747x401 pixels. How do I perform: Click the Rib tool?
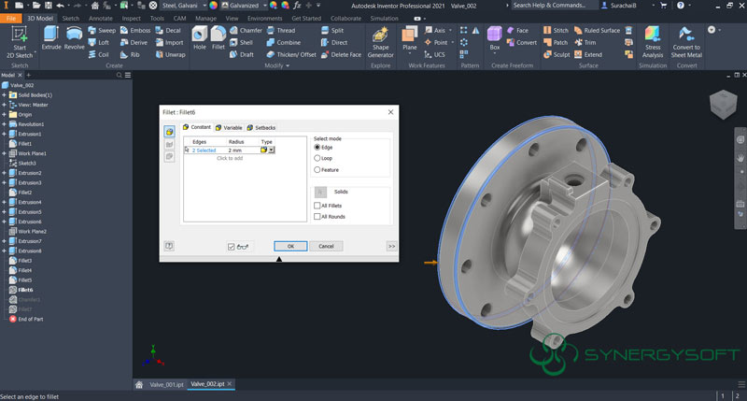(x=130, y=54)
